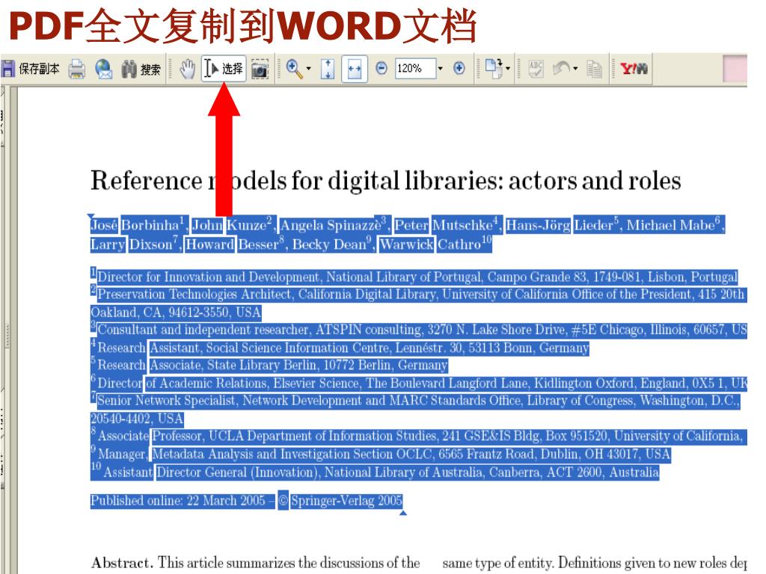Click the zoom in plus button

coord(459,68)
